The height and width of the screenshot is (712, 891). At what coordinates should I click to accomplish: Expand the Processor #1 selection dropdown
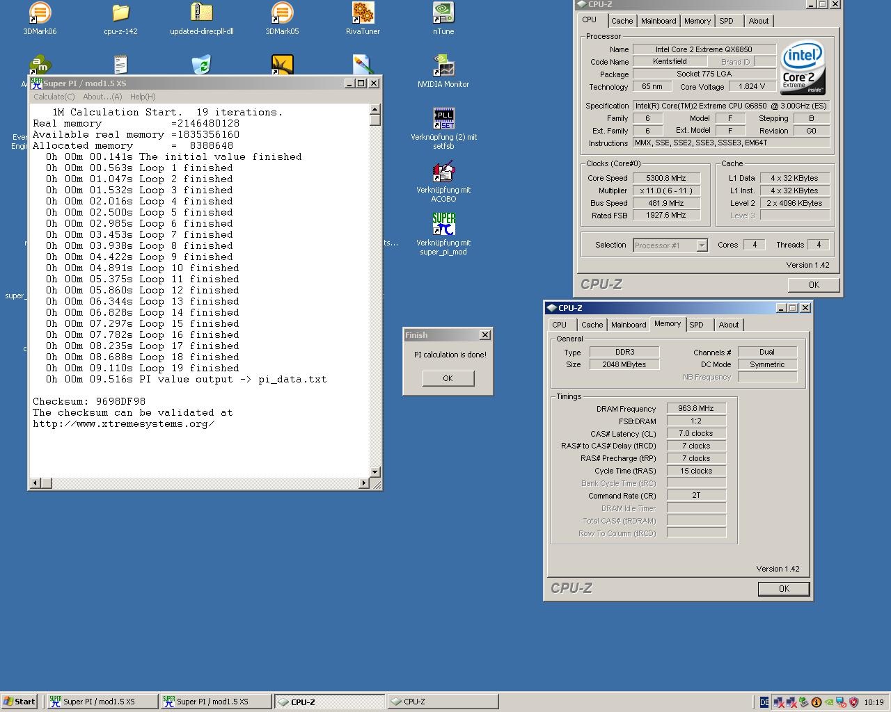tap(702, 245)
